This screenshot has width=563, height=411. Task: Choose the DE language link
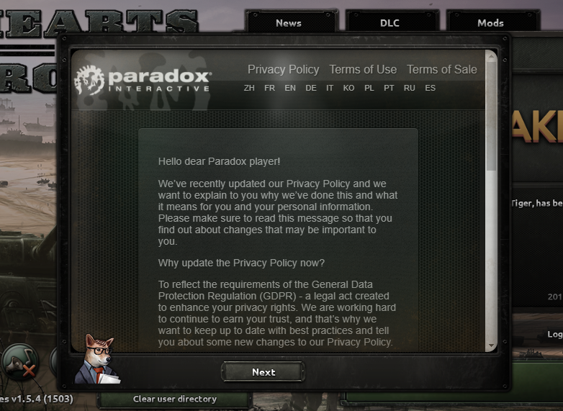pos(311,88)
